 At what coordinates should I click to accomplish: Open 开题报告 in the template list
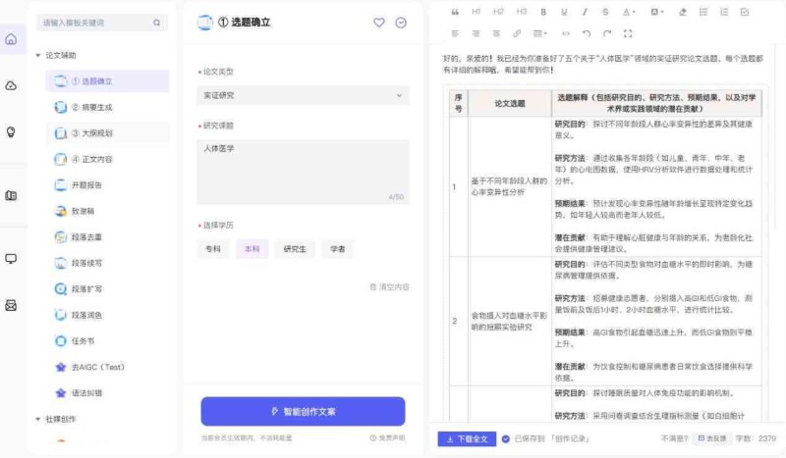[x=87, y=184]
